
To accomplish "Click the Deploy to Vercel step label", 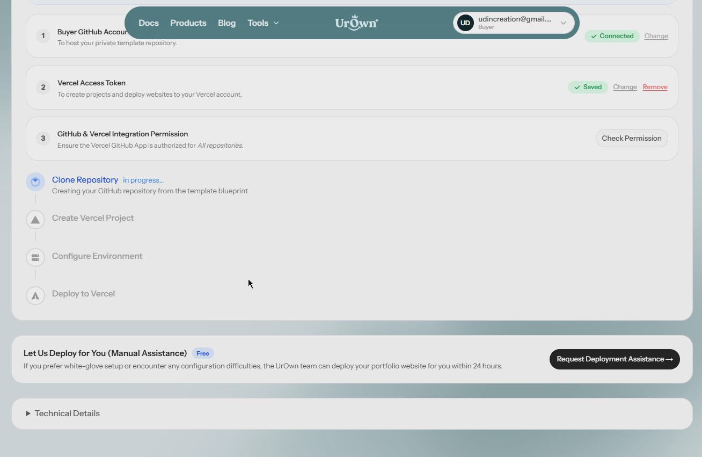I will 83,294.
